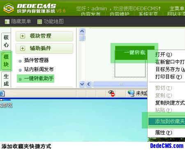This screenshot has height=150, width=185.
Task: Switch to the 生成 side tab
Action: pyautogui.click(x=6, y=80)
